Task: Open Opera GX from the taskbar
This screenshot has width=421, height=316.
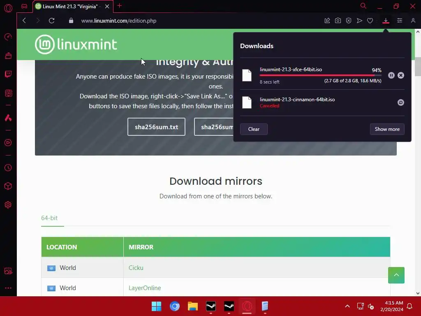Action: pos(247,306)
